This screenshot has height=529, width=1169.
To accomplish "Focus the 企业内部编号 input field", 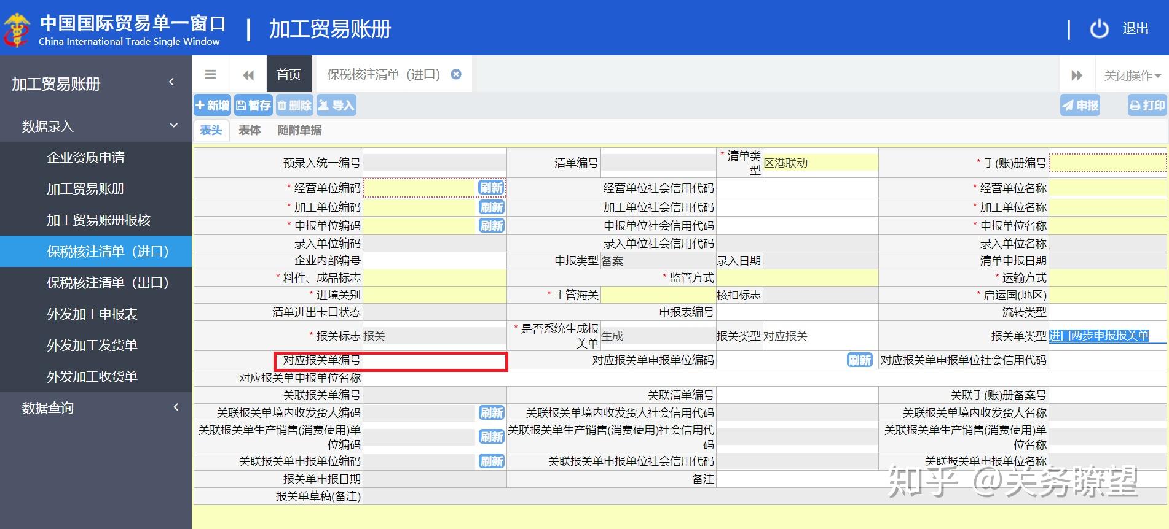I will pyautogui.click(x=435, y=260).
